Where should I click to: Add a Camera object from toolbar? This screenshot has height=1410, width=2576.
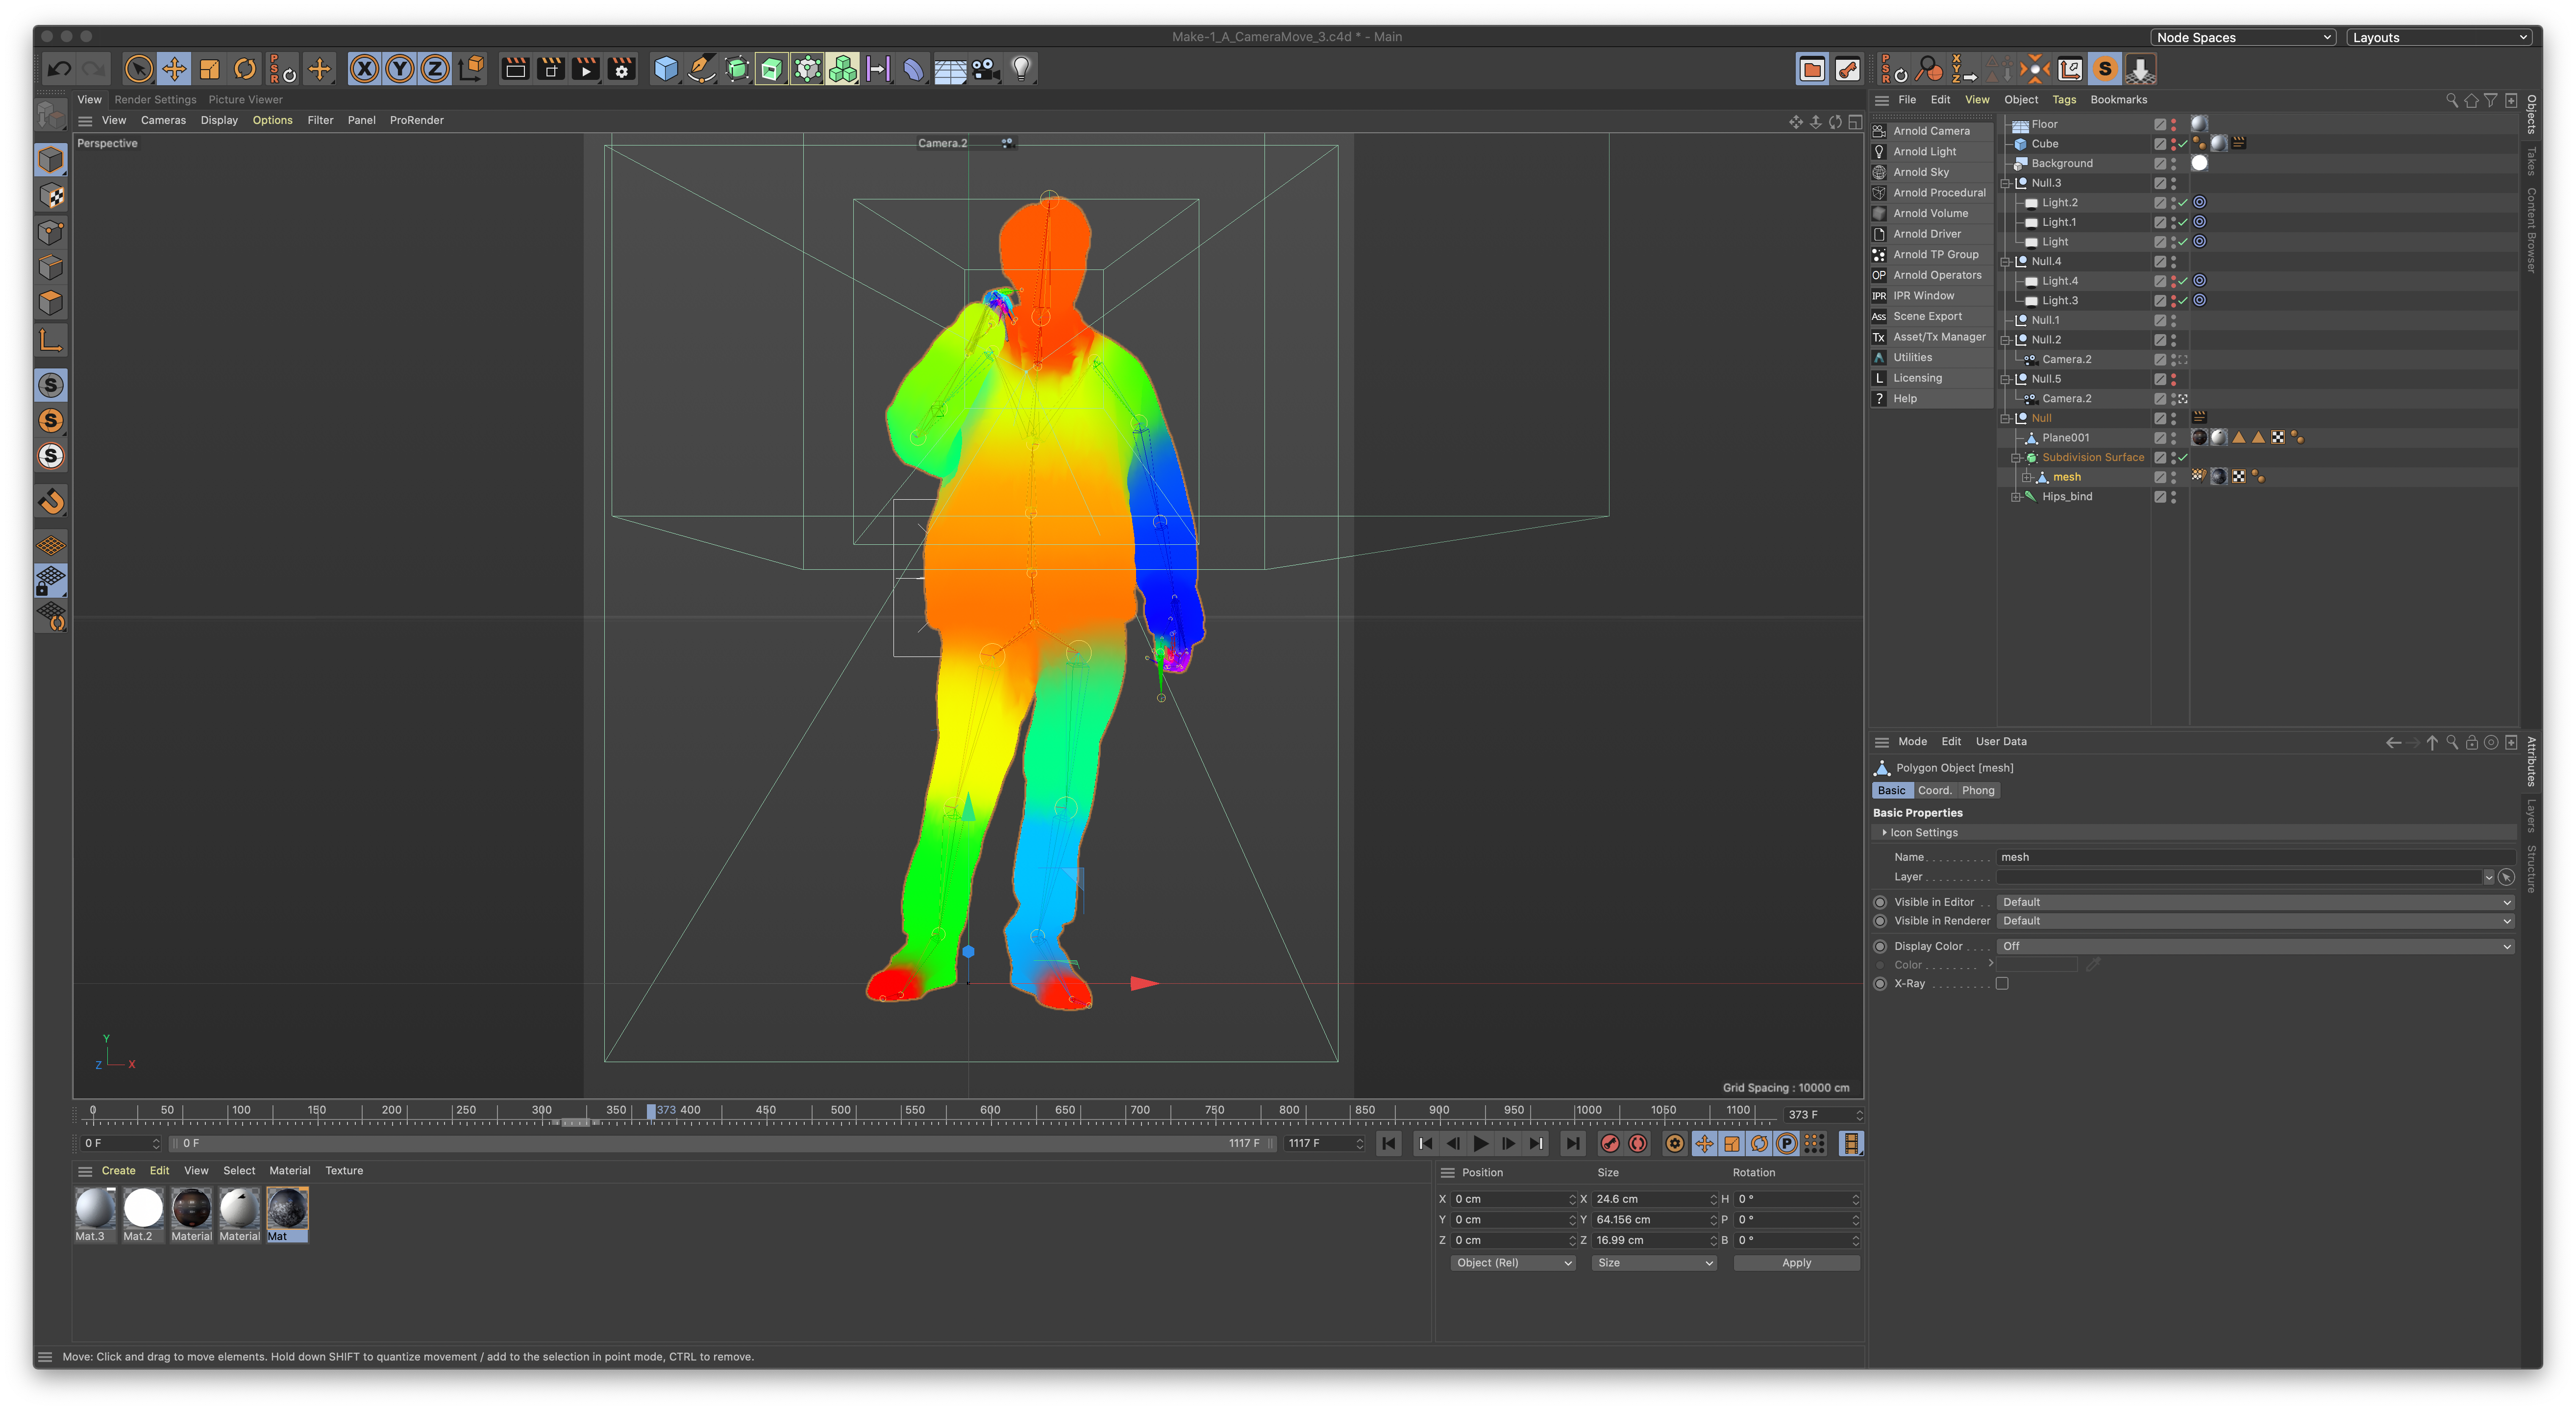coord(985,69)
